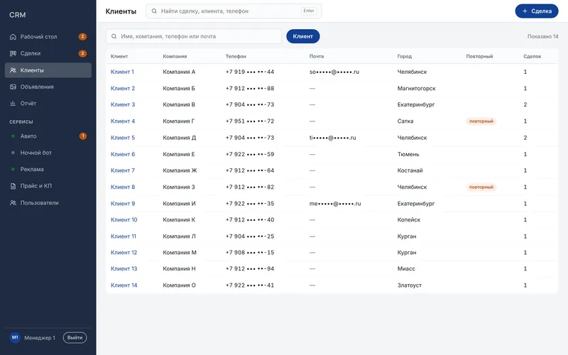The image size is (568, 355).
Task: Focus the Имя, компания, телефон filter field
Action: [x=194, y=36]
